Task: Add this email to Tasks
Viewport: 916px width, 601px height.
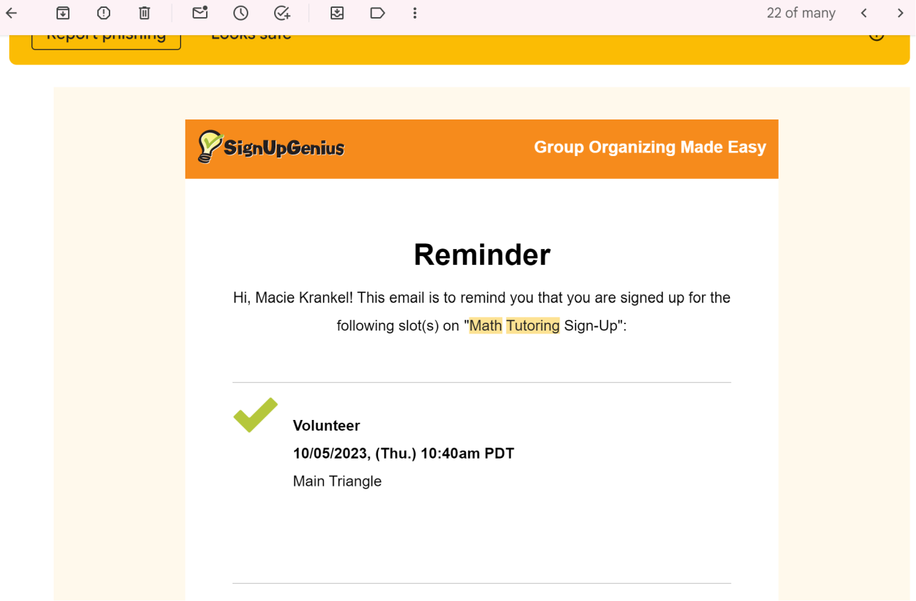Action: click(x=282, y=13)
